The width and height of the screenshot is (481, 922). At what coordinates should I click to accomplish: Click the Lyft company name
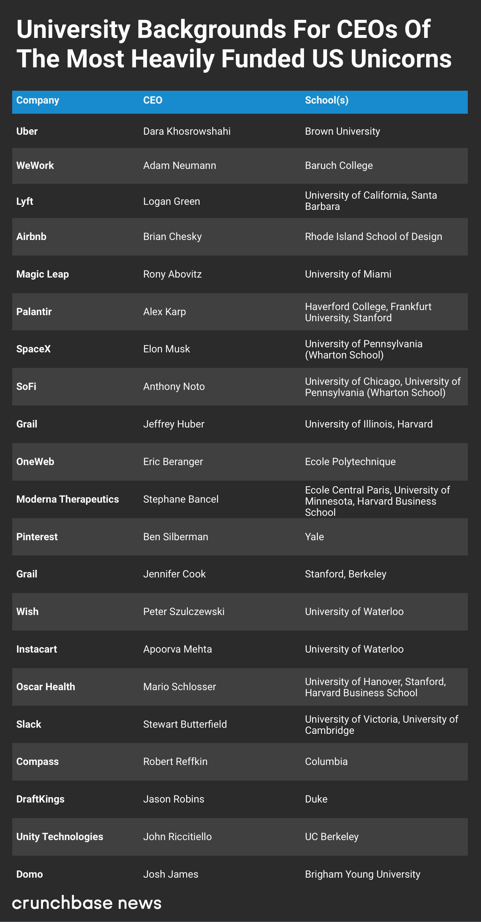(x=25, y=201)
